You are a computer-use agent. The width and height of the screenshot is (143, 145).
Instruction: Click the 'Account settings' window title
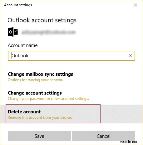18,5
